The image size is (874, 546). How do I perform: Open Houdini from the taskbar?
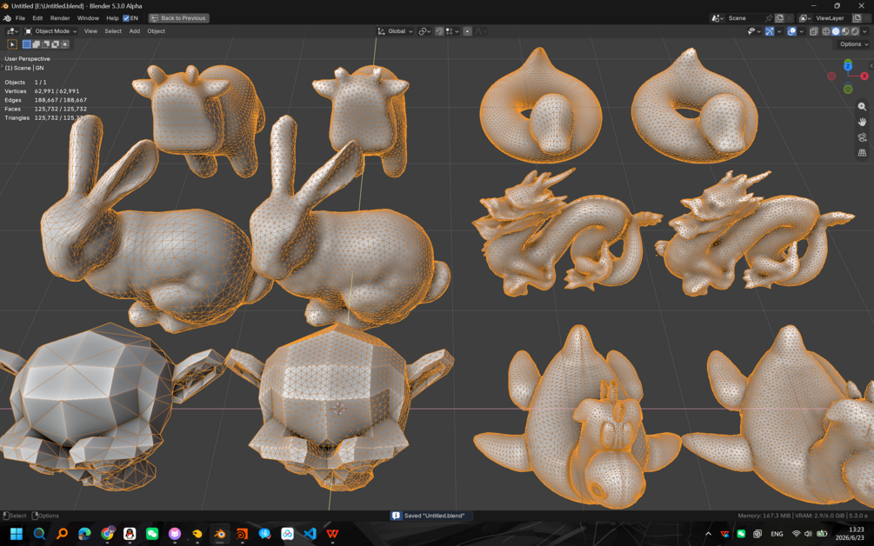click(x=242, y=534)
